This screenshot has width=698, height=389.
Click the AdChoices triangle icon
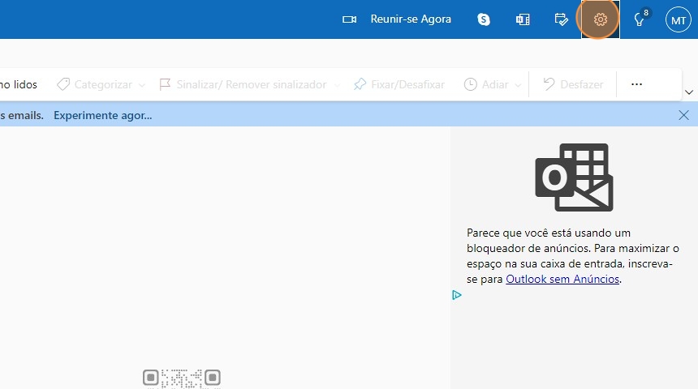tap(457, 295)
